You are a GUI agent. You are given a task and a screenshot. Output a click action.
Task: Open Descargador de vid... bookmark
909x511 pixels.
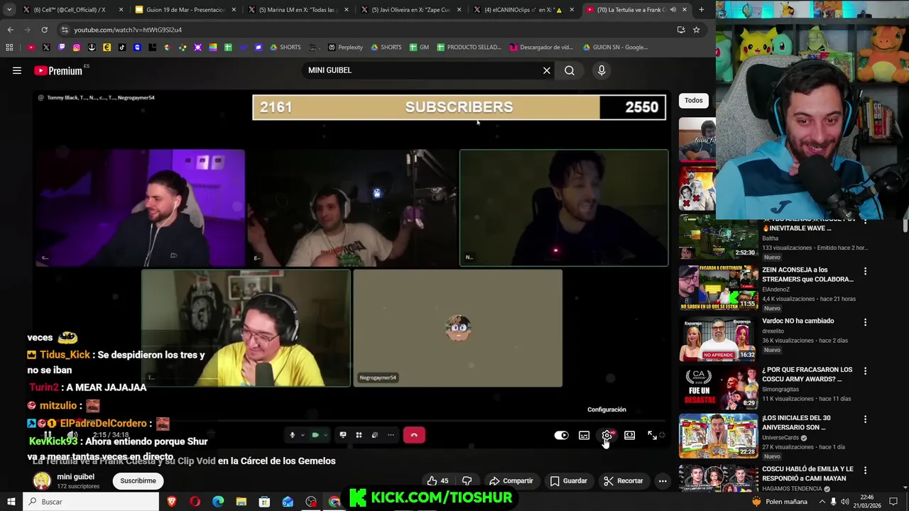(541, 48)
